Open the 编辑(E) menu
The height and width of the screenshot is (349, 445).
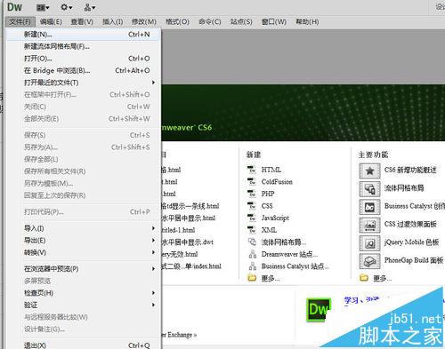click(51, 21)
